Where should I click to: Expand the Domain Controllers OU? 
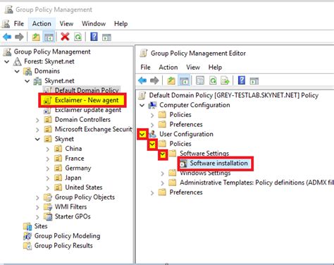click(37, 120)
